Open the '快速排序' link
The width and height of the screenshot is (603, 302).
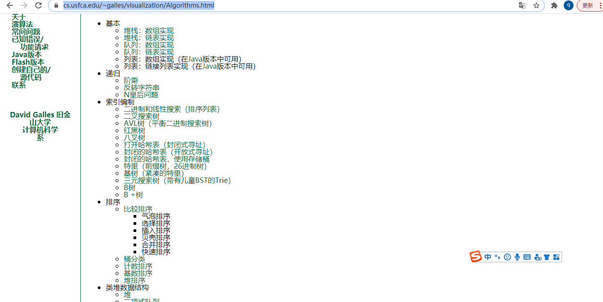click(155, 252)
